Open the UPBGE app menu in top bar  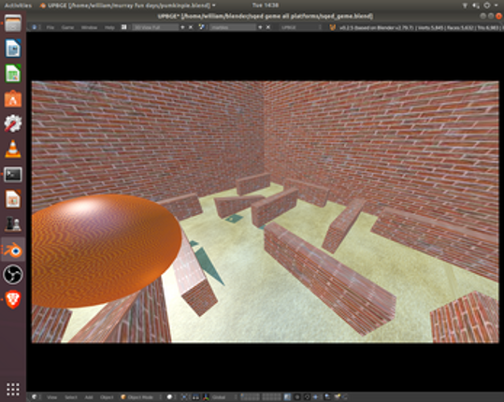[127, 5]
